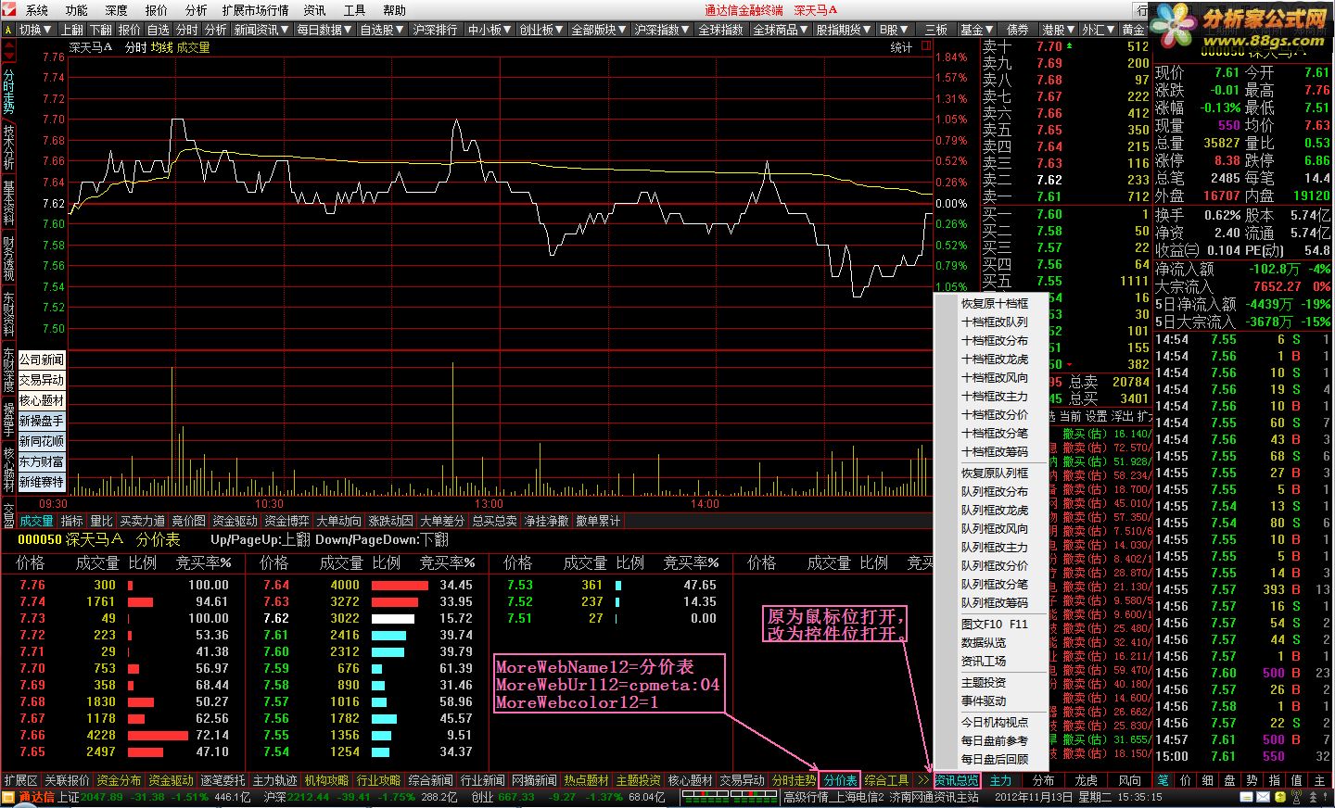Open the 新闻资讯 dropdown in the toolbar

(261, 30)
